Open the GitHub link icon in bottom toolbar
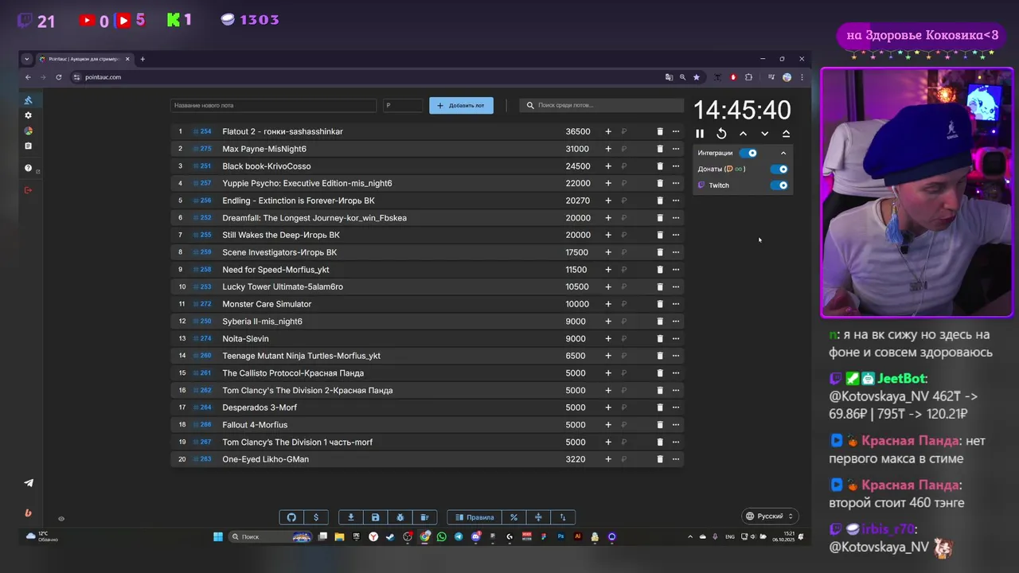The image size is (1019, 573). coord(291,517)
